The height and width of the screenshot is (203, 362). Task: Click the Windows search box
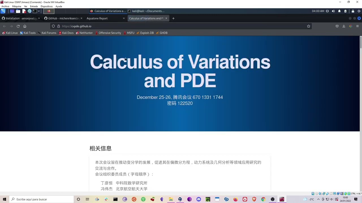(x=42, y=199)
